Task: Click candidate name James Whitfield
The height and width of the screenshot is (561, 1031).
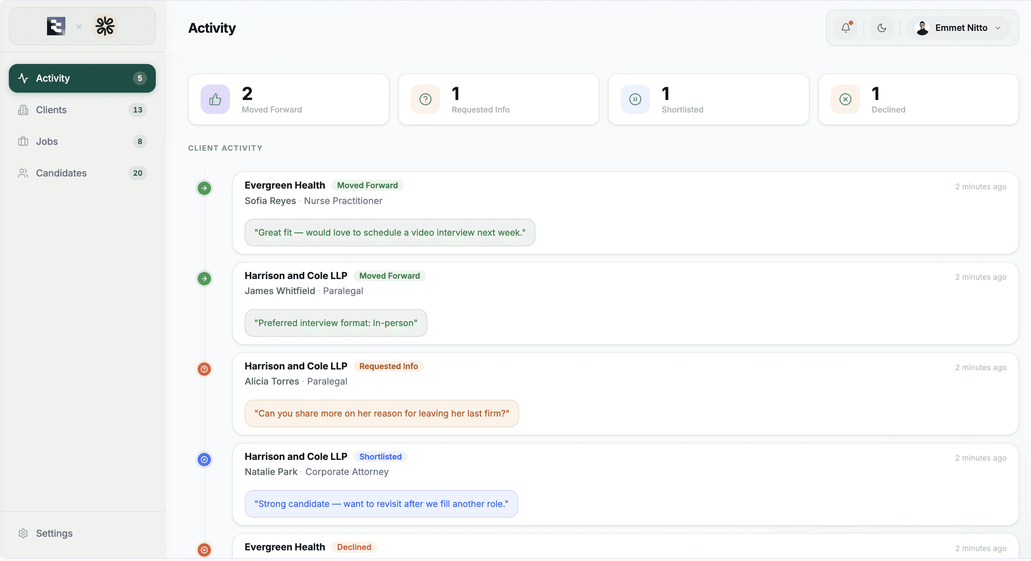Action: coord(280,291)
